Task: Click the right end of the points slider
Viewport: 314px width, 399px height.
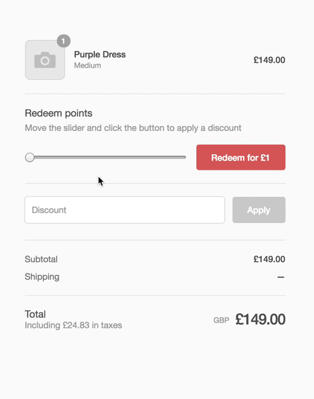Action: (184, 158)
